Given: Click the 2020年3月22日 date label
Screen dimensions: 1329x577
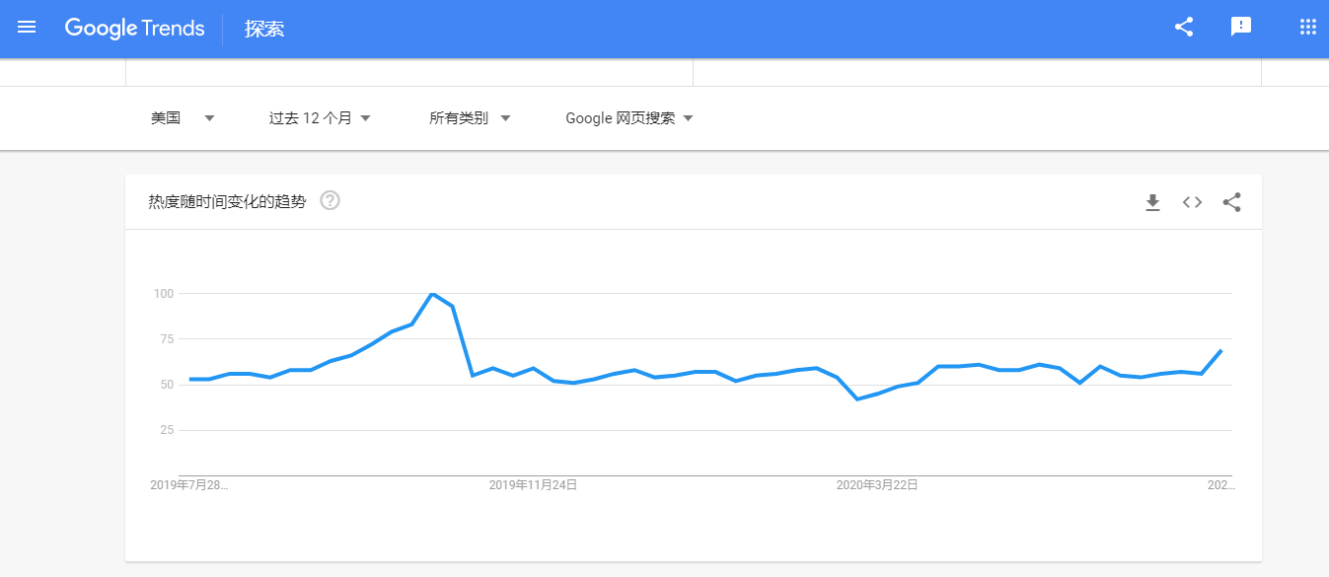Looking at the screenshot, I should click(877, 485).
